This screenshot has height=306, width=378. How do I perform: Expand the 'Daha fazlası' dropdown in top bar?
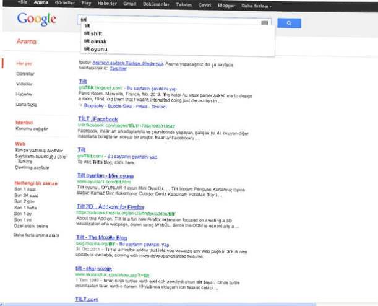[x=256, y=6]
